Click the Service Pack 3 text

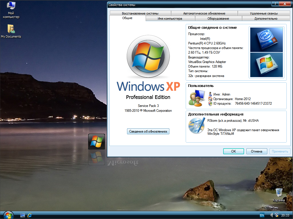click(x=148, y=106)
